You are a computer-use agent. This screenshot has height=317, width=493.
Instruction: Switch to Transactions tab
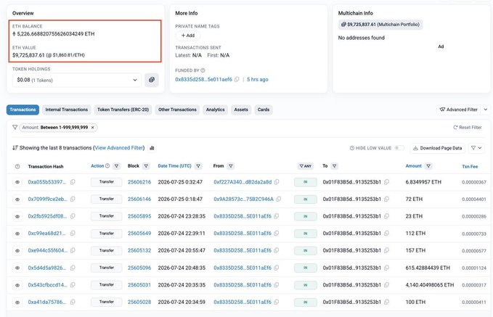pos(23,110)
